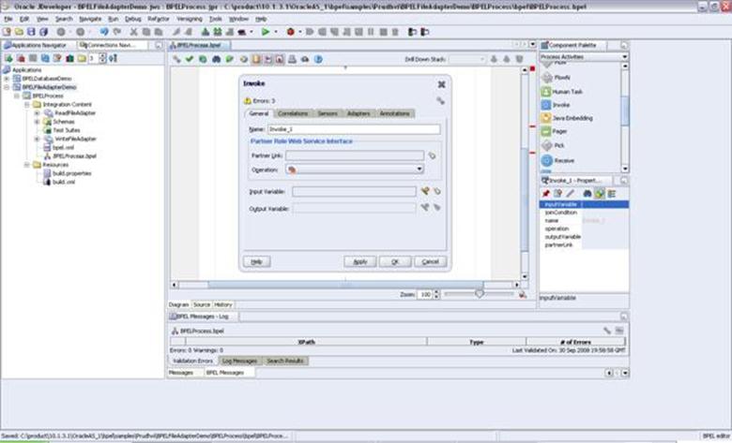Expand the WriteFileAdapter node
Viewport: 732px width, 443px height.
(x=38, y=139)
